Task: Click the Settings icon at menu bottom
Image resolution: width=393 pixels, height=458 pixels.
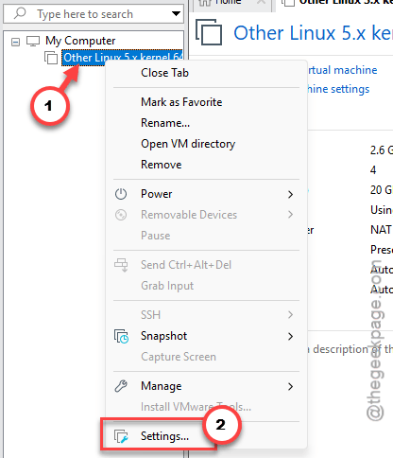Action: pos(121,436)
